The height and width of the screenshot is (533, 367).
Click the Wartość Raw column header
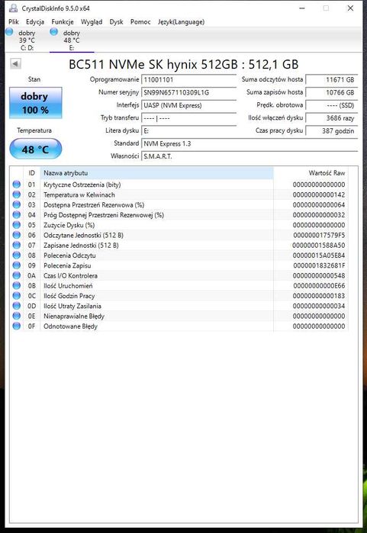[311, 173]
